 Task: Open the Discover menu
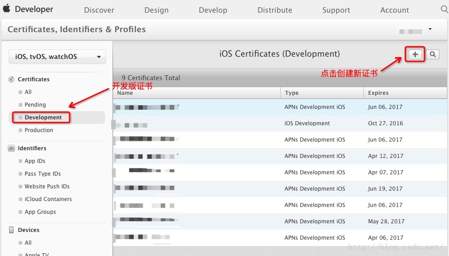pyautogui.click(x=99, y=10)
